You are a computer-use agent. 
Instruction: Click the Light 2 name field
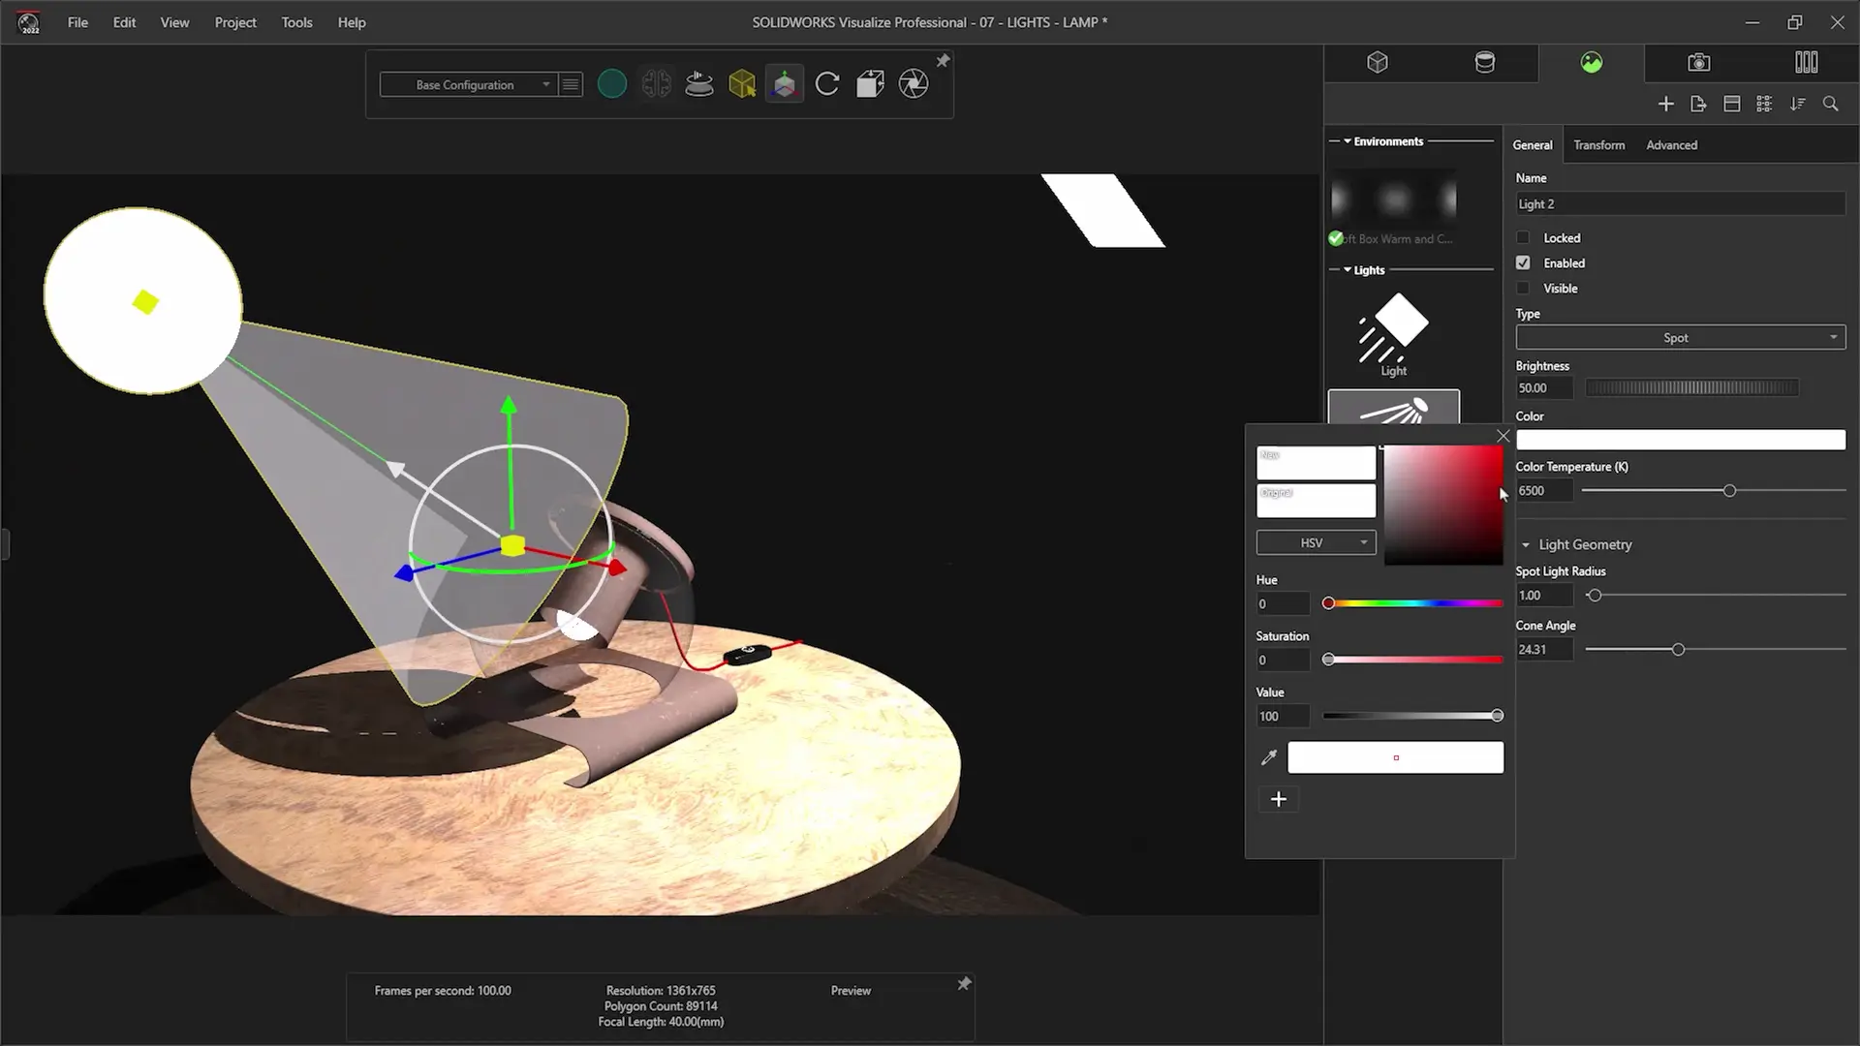pyautogui.click(x=1679, y=204)
